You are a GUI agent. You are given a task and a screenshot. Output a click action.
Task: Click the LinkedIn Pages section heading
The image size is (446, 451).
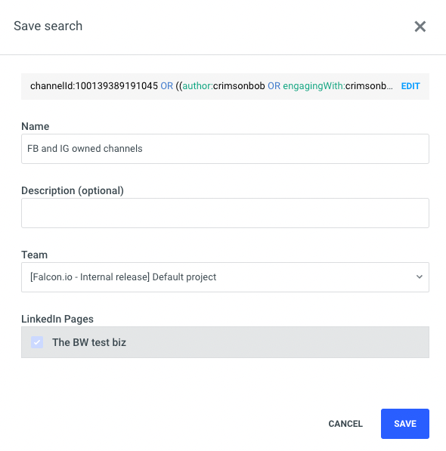57,319
